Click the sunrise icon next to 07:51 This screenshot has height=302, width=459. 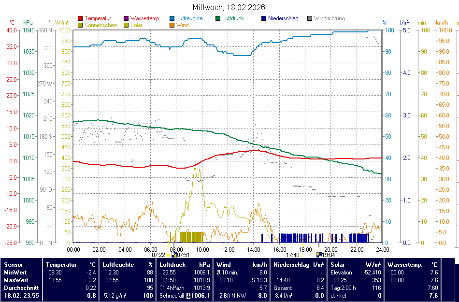(173, 255)
